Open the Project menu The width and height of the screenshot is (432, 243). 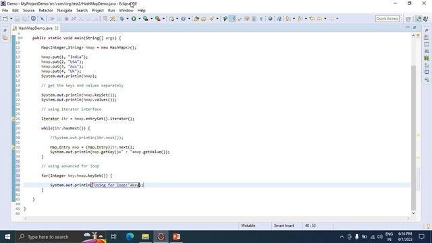click(98, 11)
